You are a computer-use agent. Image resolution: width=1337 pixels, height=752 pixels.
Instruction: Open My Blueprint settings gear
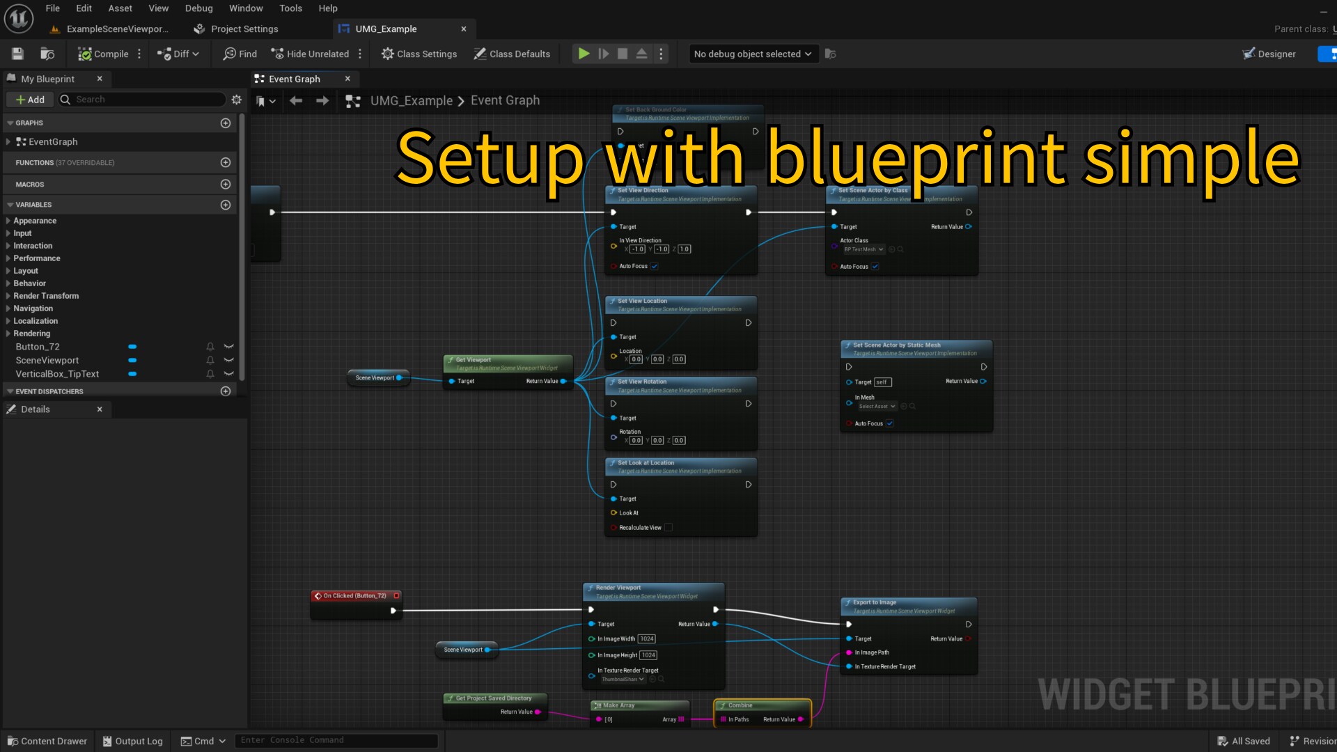tap(237, 100)
